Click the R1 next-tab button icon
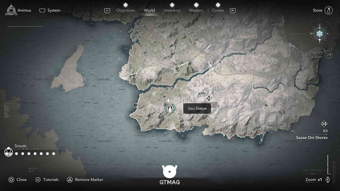 [x=233, y=11]
